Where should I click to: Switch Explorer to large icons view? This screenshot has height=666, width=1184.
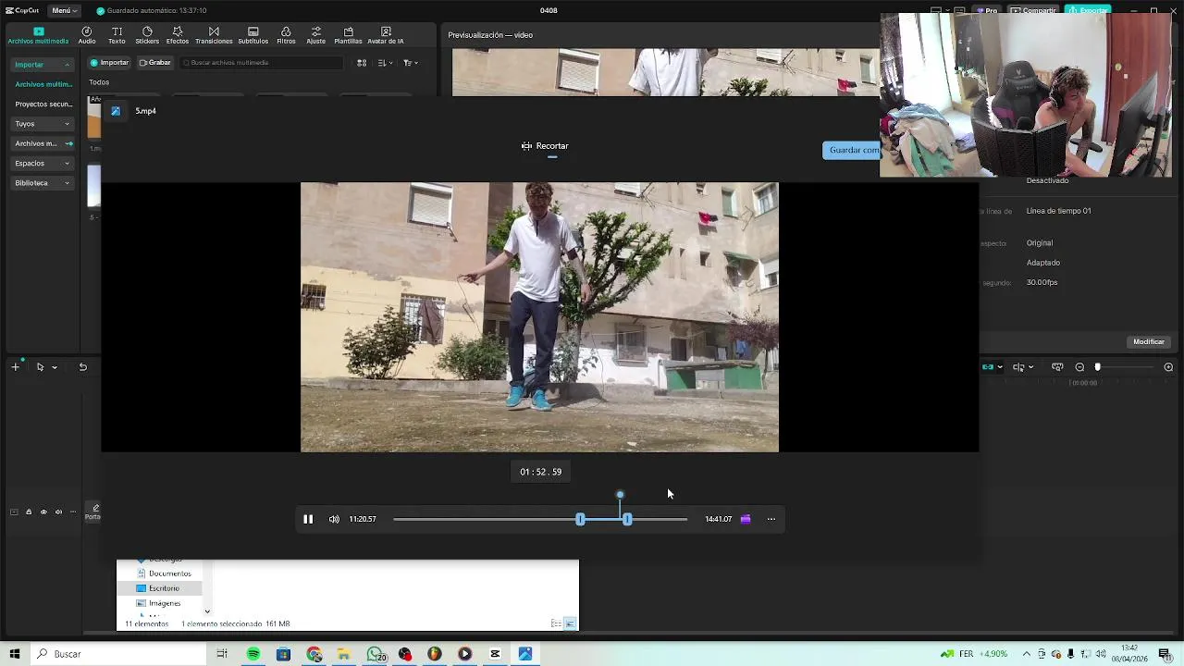click(x=570, y=623)
